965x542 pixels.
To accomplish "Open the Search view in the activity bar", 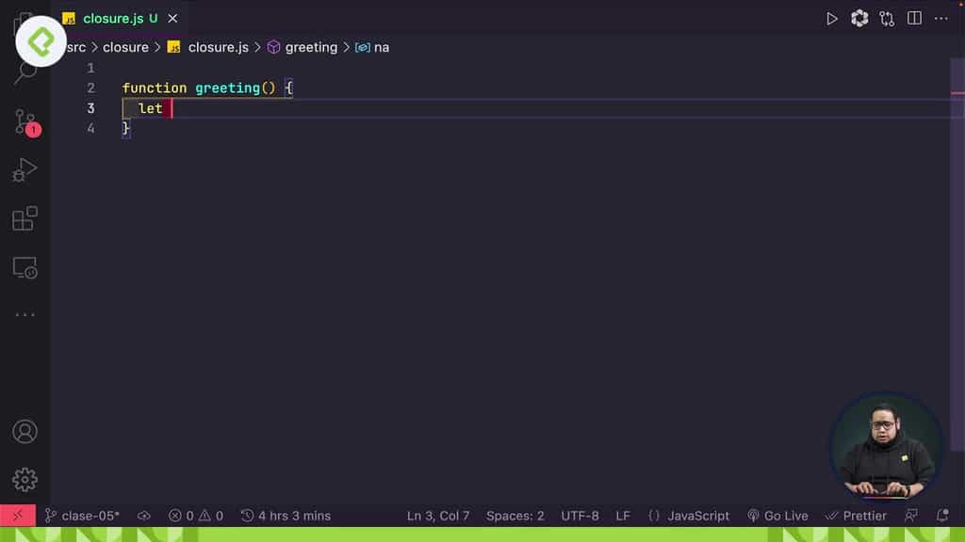I will 24,72.
